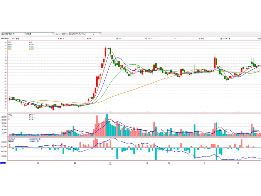The width and height of the screenshot is (261, 196).
Task: Open the 日收盤表排行 dropdown arrow
Action: click(x=25, y=34)
